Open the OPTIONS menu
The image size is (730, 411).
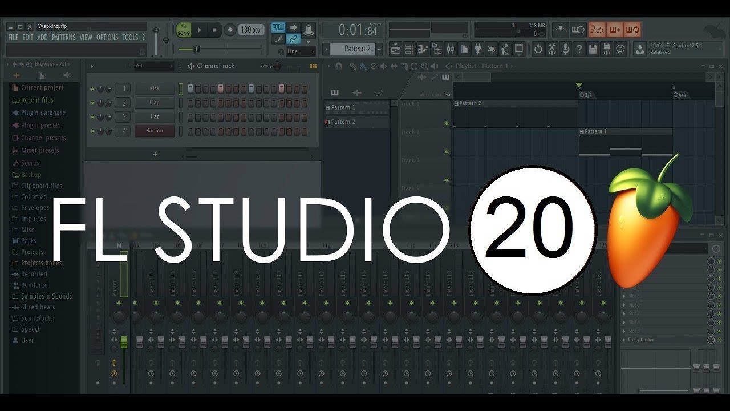pos(107,37)
